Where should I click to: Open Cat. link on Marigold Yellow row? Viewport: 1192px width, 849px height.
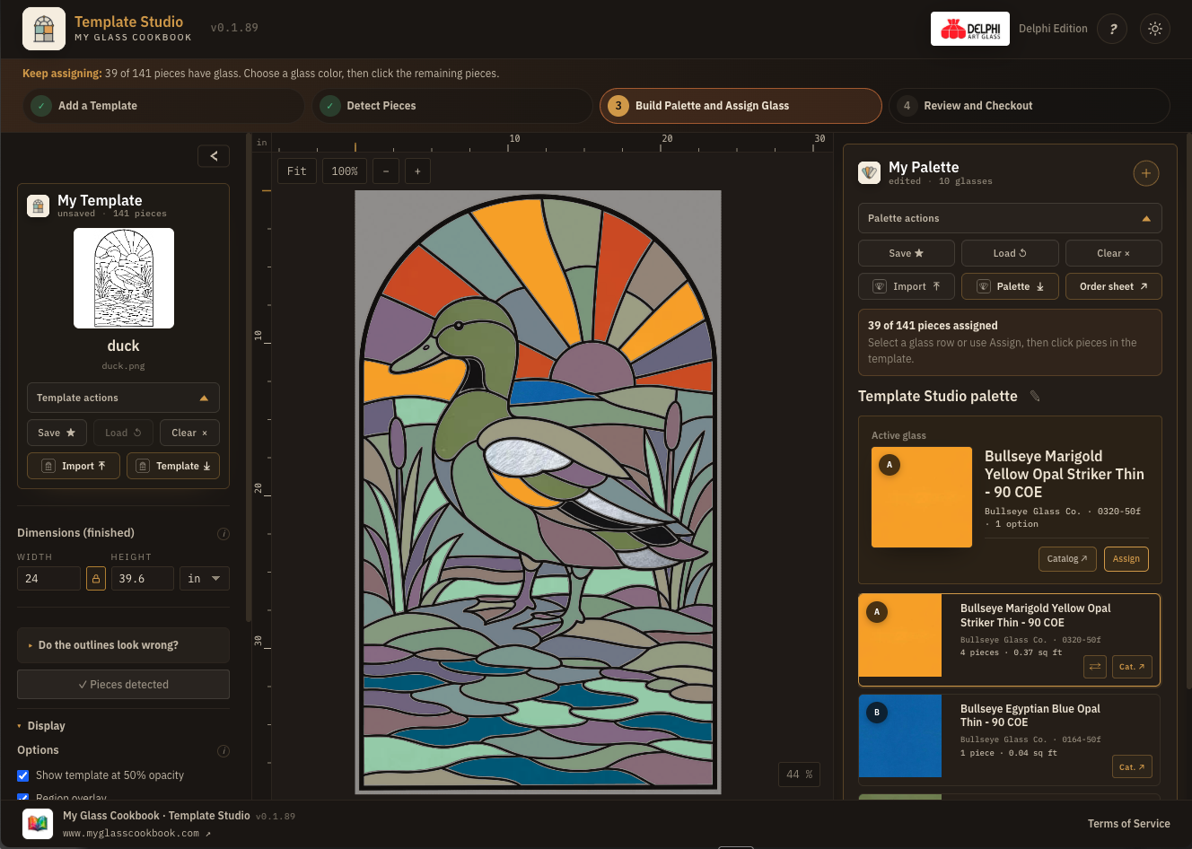(x=1132, y=667)
